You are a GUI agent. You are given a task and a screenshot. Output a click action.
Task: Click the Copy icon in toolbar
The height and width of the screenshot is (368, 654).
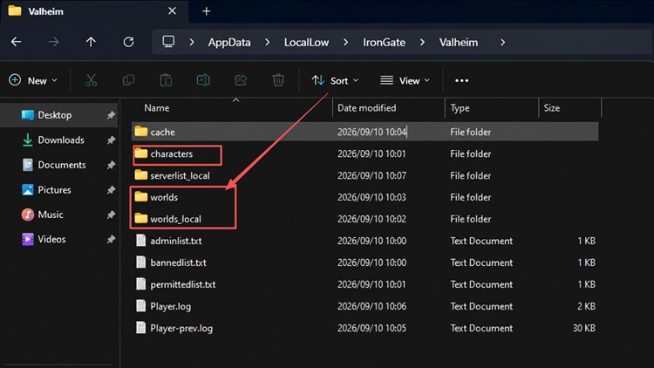[128, 80]
